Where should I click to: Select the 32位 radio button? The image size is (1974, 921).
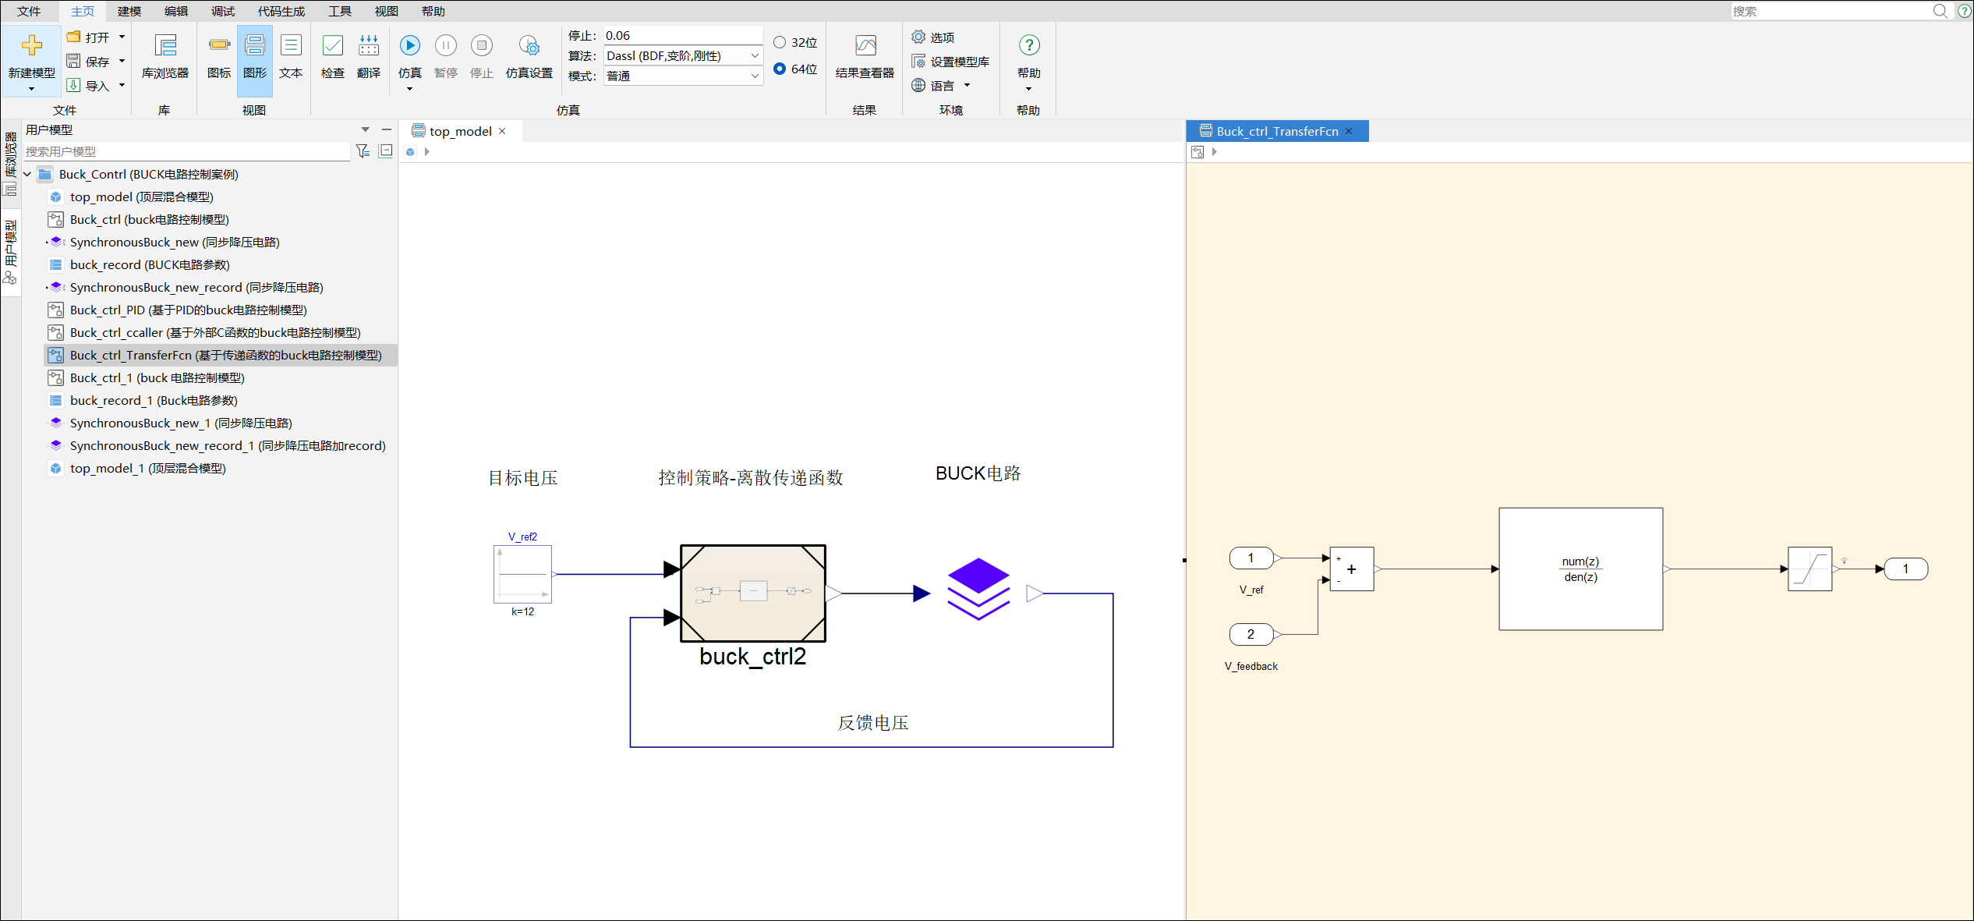(x=779, y=42)
